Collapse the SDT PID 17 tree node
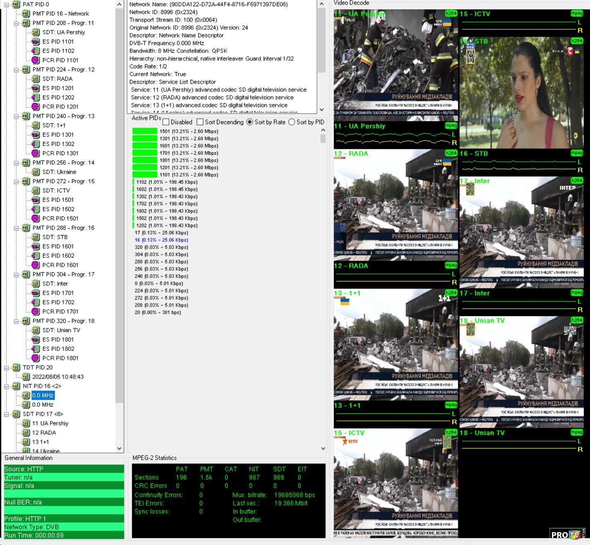 (6, 414)
